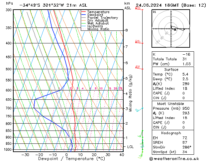
Task: Click the Most Unstable Lifted Index value '15'
Action: [185, 118]
